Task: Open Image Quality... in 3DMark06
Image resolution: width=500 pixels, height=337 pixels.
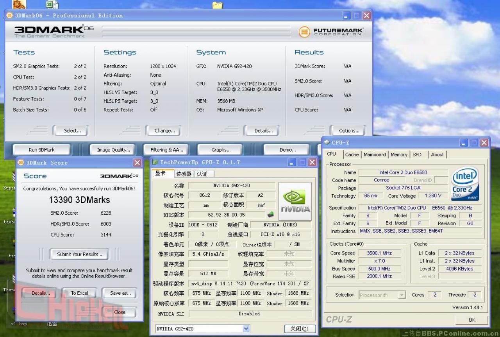Action: (113, 150)
